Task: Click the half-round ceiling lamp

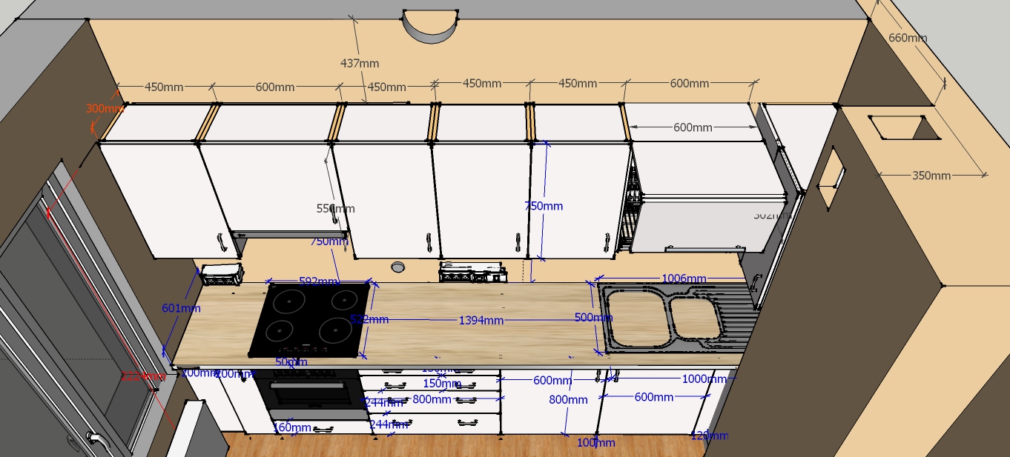Action: (x=429, y=27)
